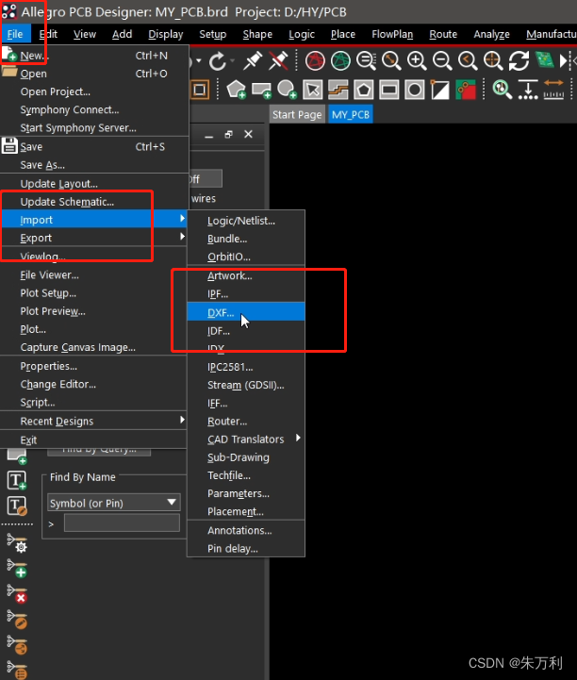The width and height of the screenshot is (577, 680).
Task: Open the green 3D board viewer icon
Action: 545,60
